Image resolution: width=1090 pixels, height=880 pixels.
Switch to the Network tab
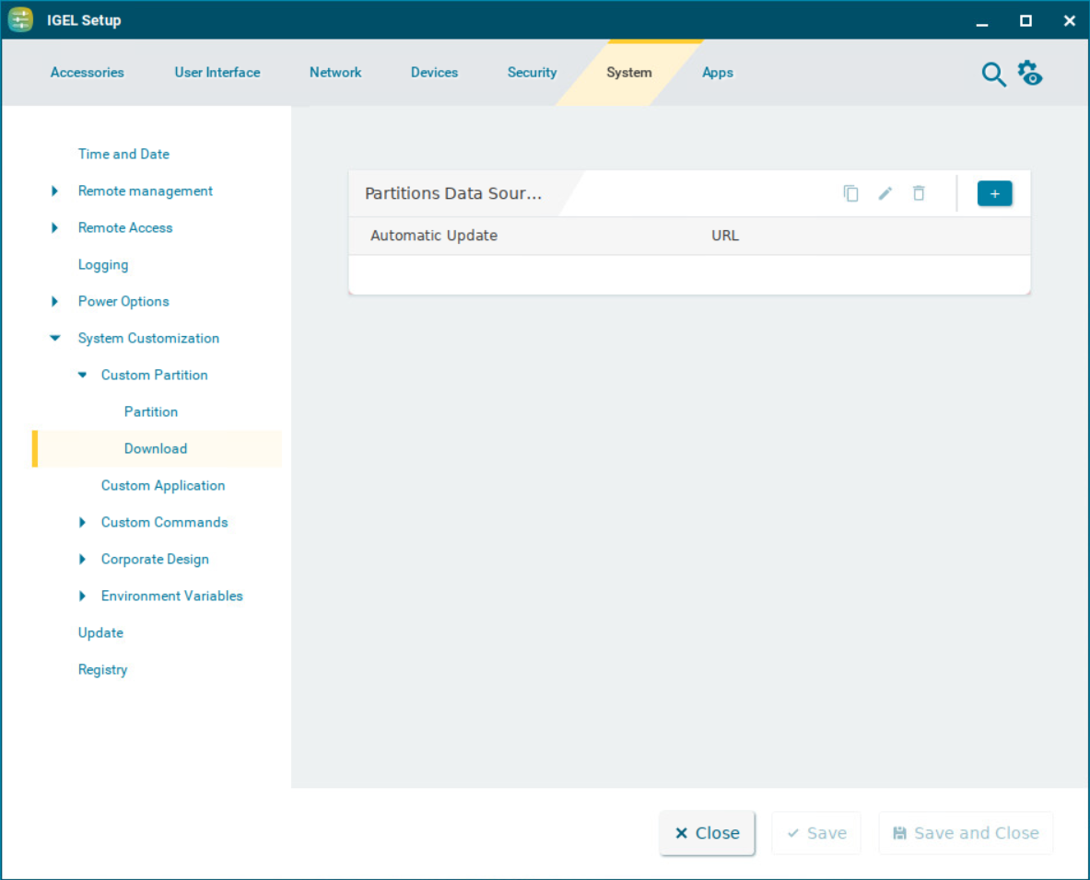[x=335, y=73]
